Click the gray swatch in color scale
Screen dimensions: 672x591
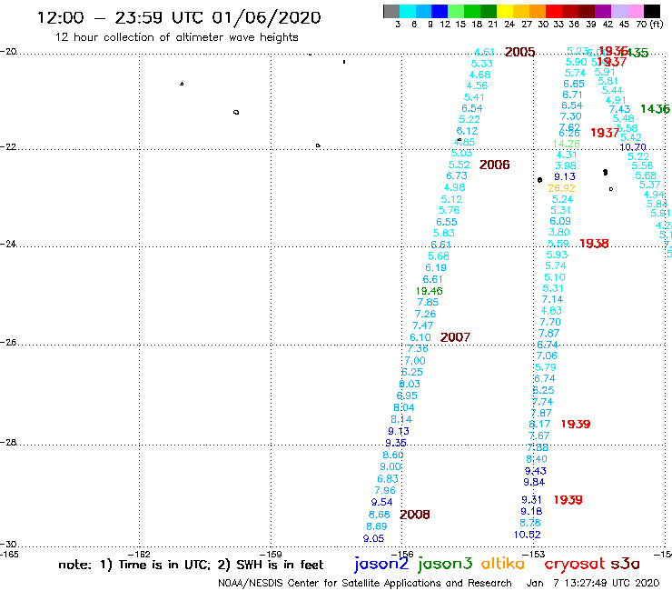pos(391,11)
